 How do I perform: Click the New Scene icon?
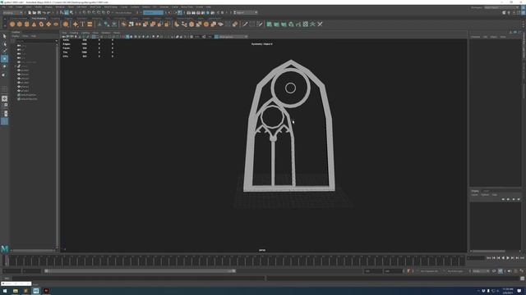(x=30, y=13)
